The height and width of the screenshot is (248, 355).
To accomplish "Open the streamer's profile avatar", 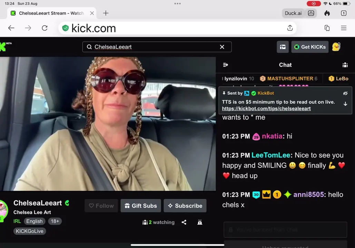I will pyautogui.click(x=3, y=210).
